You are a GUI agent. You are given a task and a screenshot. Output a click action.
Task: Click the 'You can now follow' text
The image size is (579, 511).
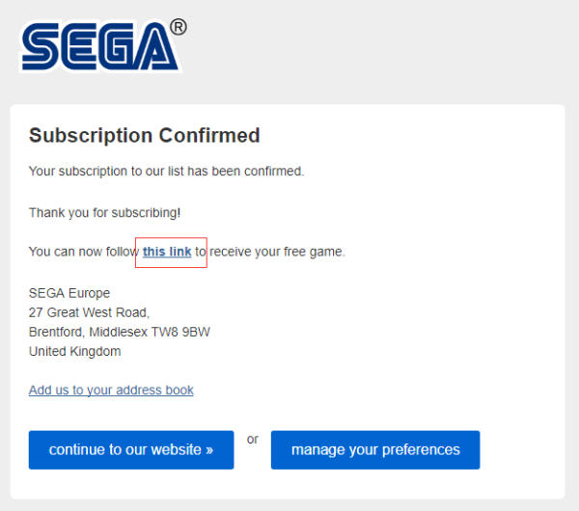click(84, 252)
